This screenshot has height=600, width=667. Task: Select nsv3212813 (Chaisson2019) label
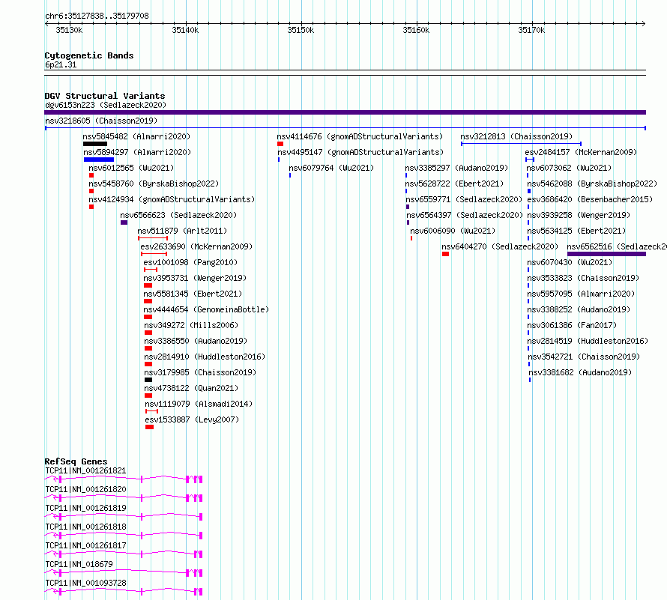click(516, 136)
